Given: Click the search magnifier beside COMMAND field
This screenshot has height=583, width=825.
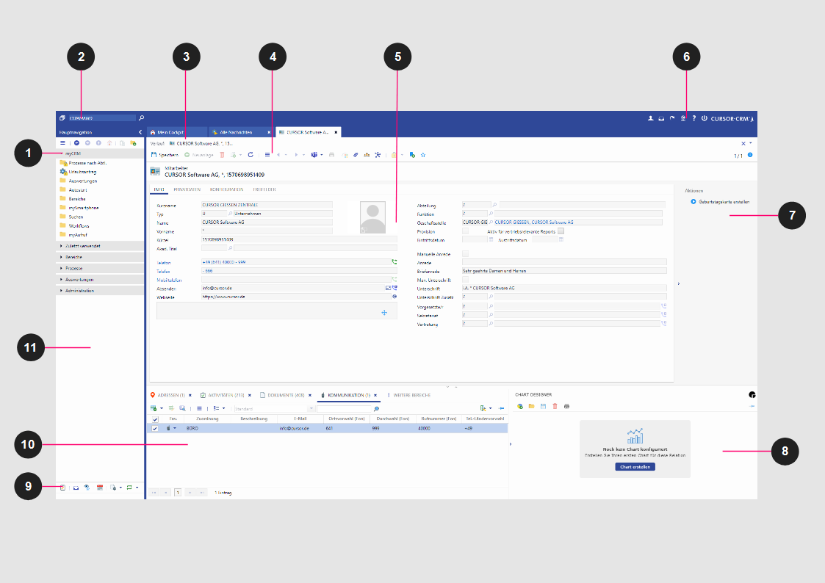Looking at the screenshot, I should click(x=142, y=117).
